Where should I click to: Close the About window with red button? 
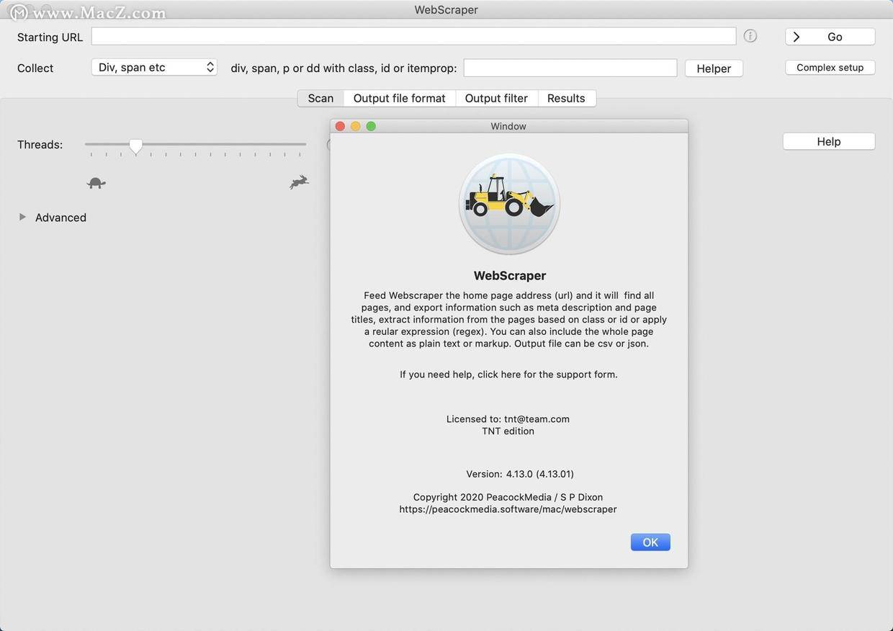pos(341,126)
